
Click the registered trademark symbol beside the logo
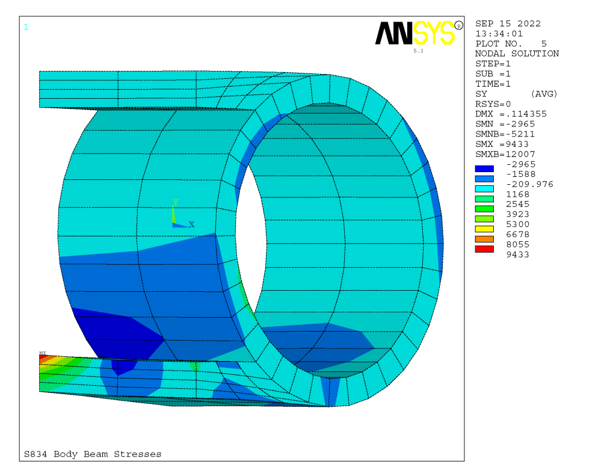pos(459,25)
